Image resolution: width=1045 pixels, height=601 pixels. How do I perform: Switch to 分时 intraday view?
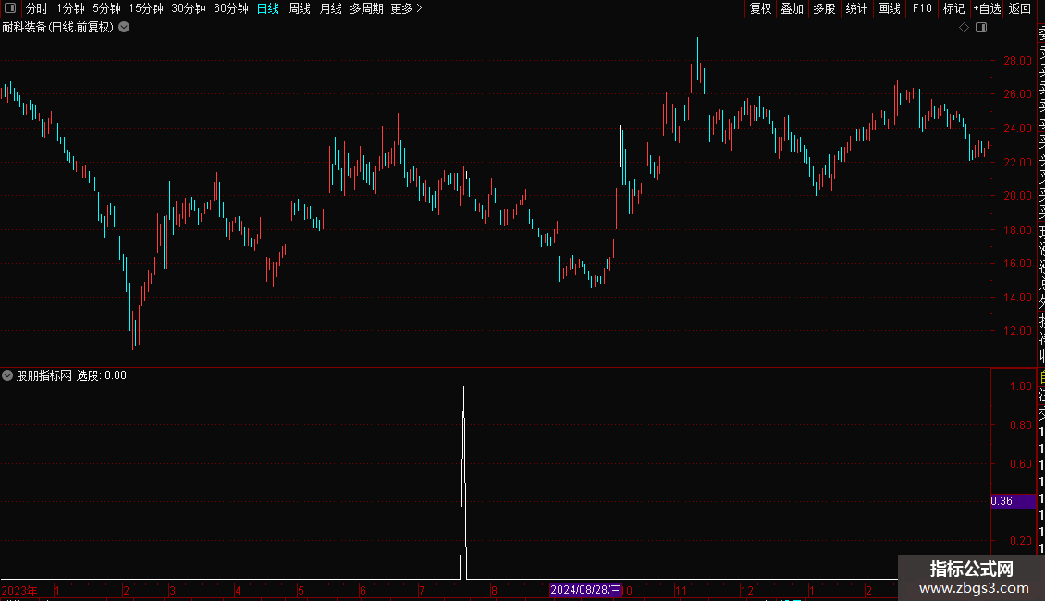point(37,8)
